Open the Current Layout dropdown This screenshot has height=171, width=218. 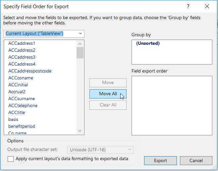(x=80, y=34)
